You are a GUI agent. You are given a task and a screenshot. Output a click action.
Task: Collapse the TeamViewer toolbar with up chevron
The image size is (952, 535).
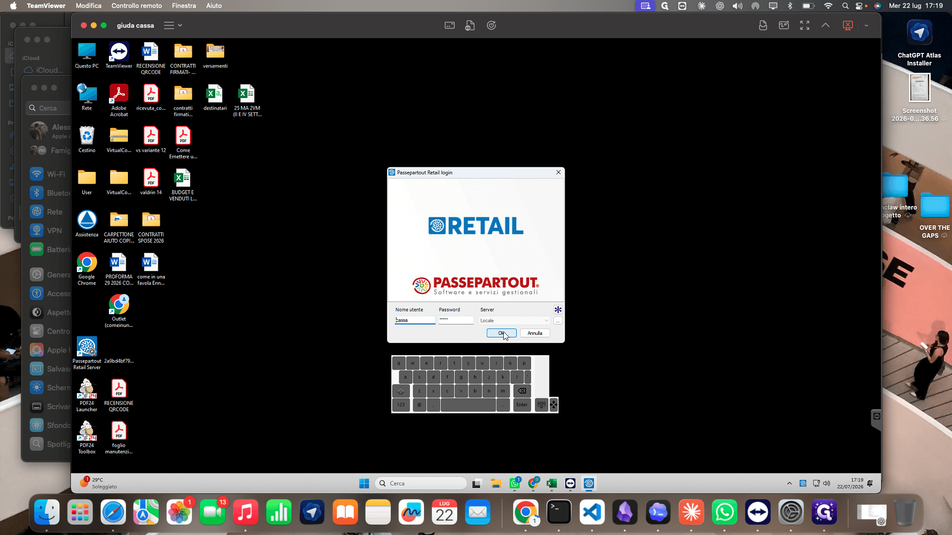826,25
